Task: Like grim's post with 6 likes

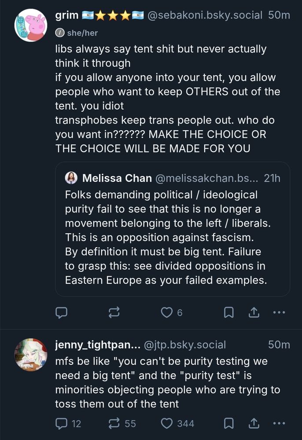Action: 166,312
